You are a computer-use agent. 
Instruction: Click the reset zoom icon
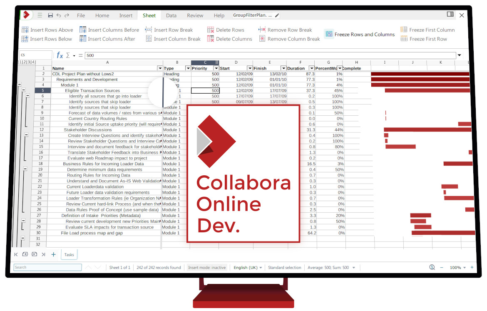coord(432,267)
